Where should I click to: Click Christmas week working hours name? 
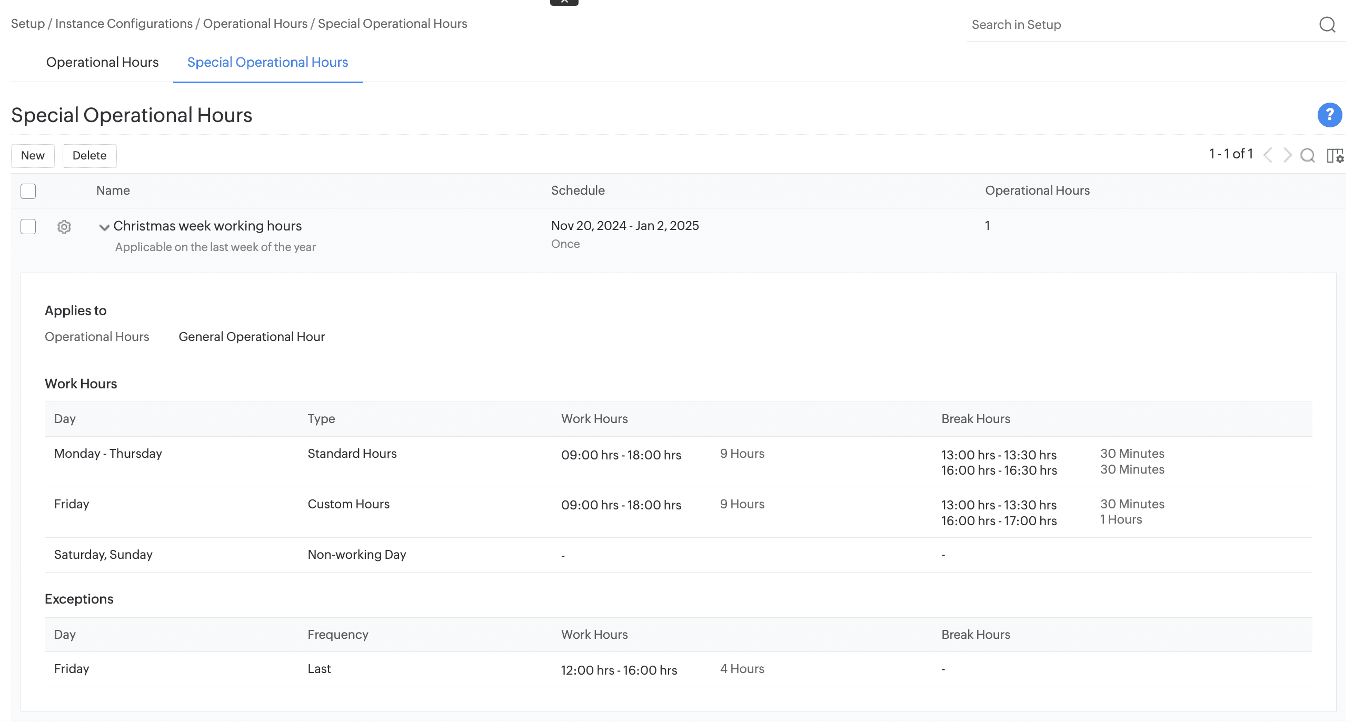[x=207, y=226]
